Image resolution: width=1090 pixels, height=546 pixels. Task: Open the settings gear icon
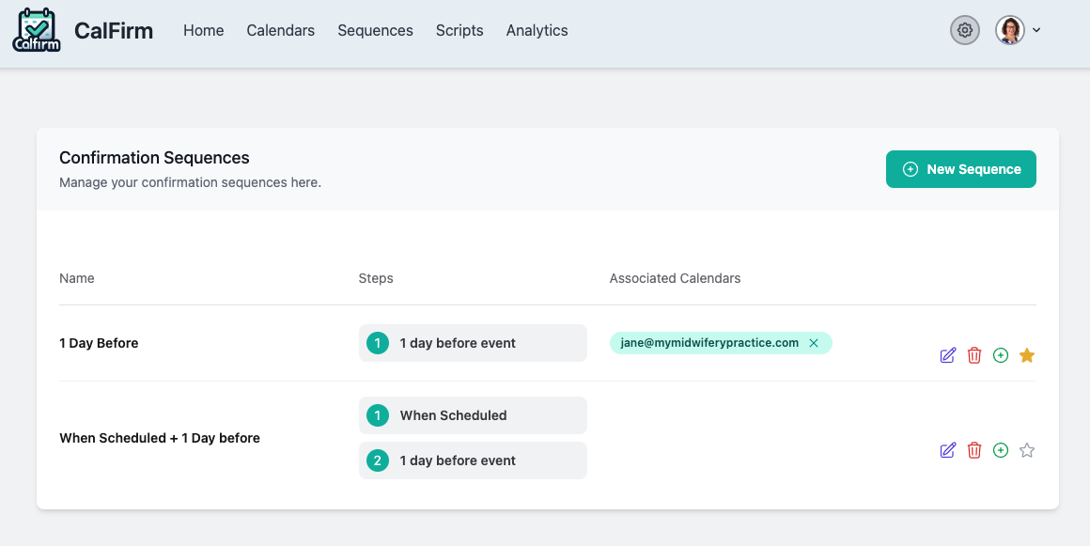click(965, 30)
